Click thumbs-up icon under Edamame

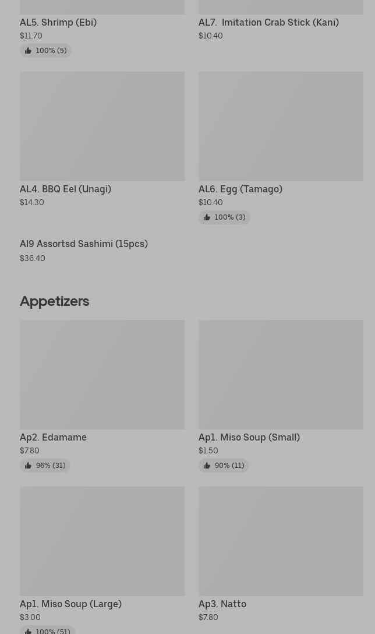coord(28,466)
